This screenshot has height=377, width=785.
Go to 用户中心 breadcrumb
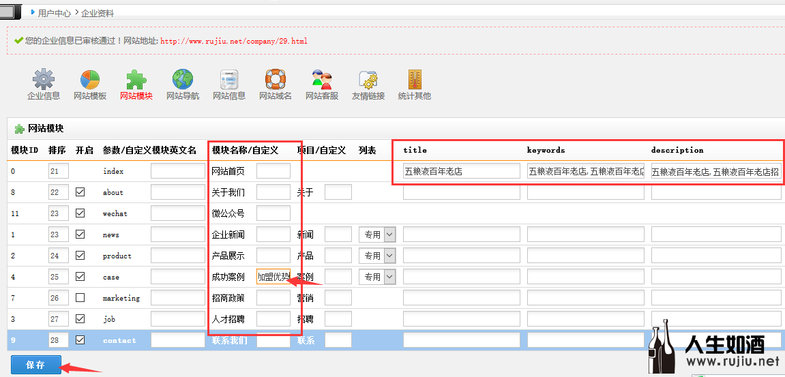tap(55, 13)
